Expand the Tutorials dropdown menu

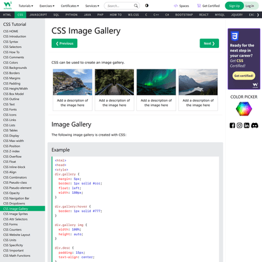pyautogui.click(x=26, y=6)
